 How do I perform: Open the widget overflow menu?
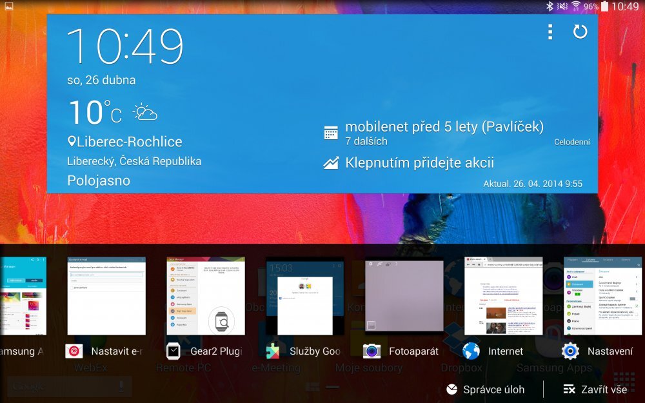pyautogui.click(x=551, y=32)
